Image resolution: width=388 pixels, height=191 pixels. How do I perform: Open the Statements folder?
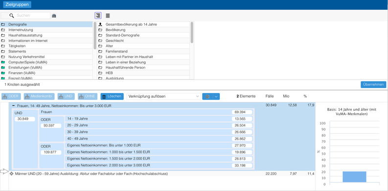pyautogui.click(x=46, y=51)
